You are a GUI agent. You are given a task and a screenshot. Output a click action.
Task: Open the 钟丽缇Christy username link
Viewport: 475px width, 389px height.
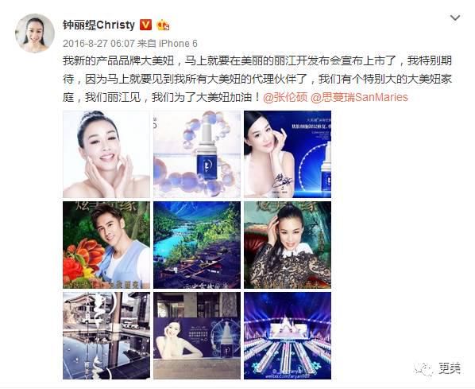(98, 25)
